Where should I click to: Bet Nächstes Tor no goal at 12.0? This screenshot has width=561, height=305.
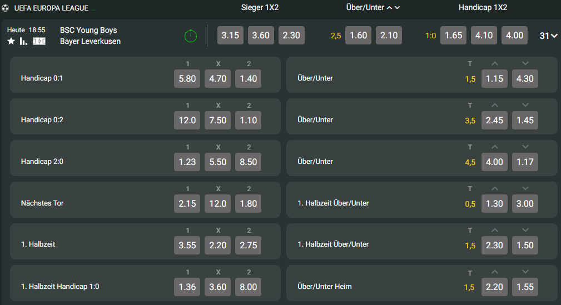tap(218, 203)
